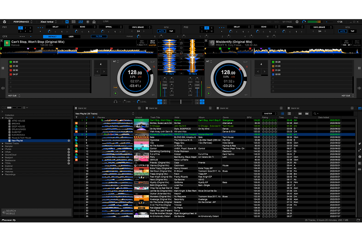This screenshot has width=362, height=225.
Task: Start deck 2 with the green play icon
Action: (209, 94)
